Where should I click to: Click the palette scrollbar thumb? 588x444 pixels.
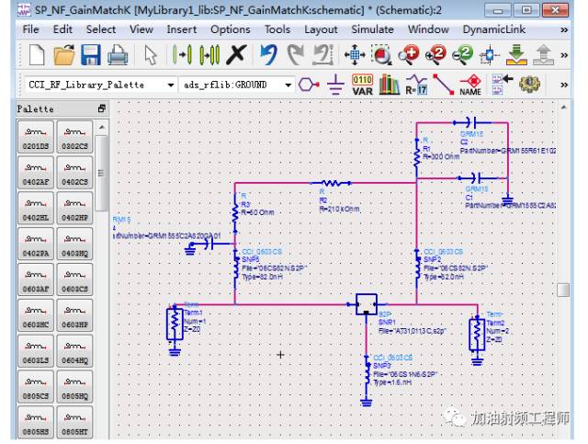pos(100,173)
